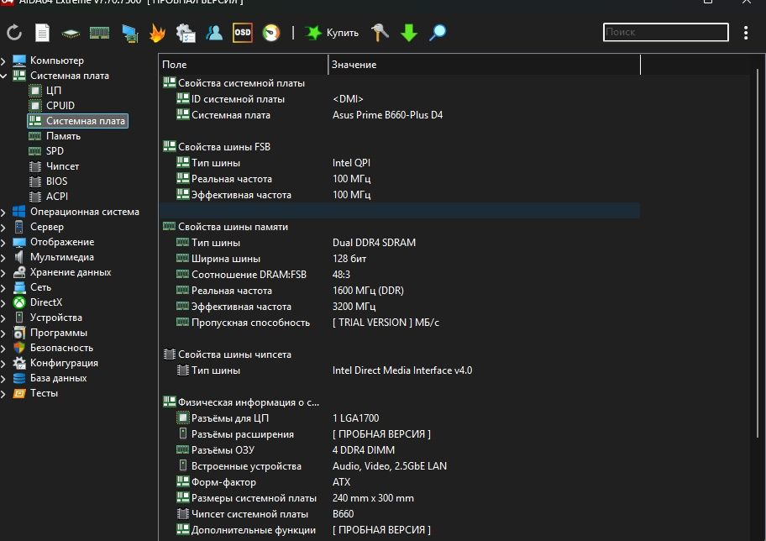Image resolution: width=766 pixels, height=541 pixels.
Task: Expand the Сервер node arrow
Action: (3, 228)
